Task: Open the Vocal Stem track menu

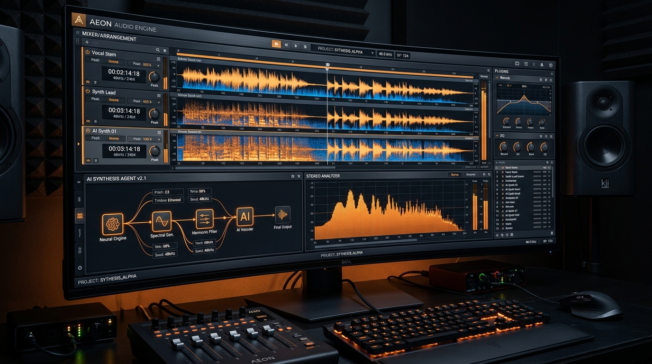Action: pyautogui.click(x=159, y=59)
